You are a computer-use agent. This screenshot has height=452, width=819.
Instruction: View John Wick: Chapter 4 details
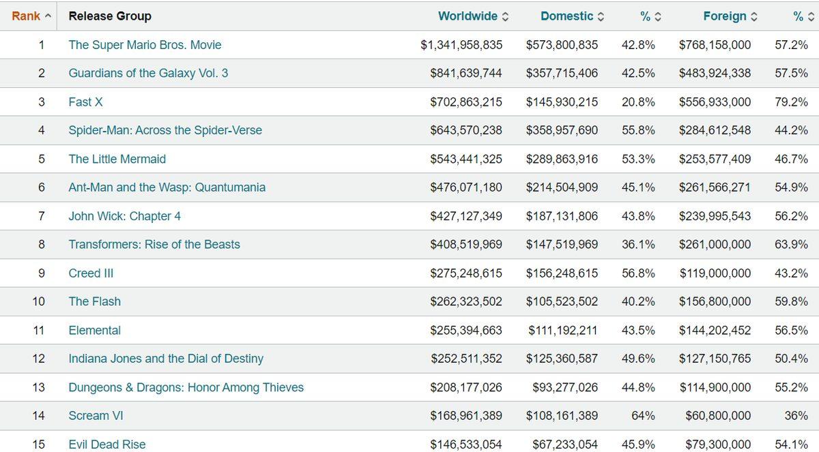click(x=124, y=216)
